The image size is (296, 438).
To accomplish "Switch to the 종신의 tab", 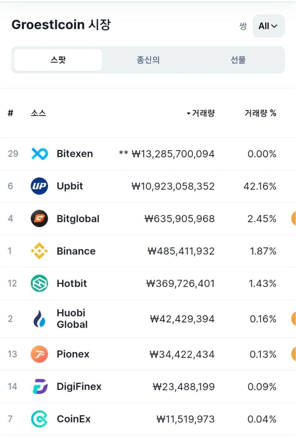I will [148, 60].
